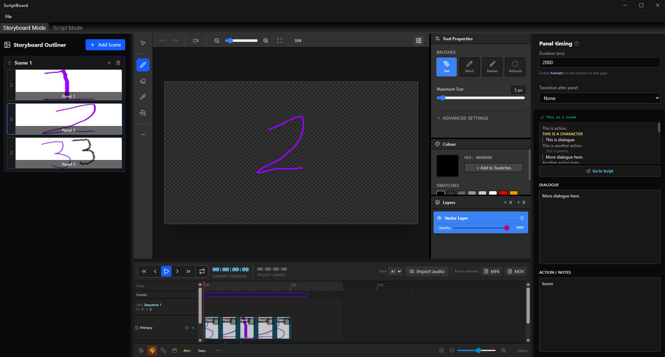This screenshot has height=357, width=665.
Task: Zoom in the timeline
Action: click(504, 350)
